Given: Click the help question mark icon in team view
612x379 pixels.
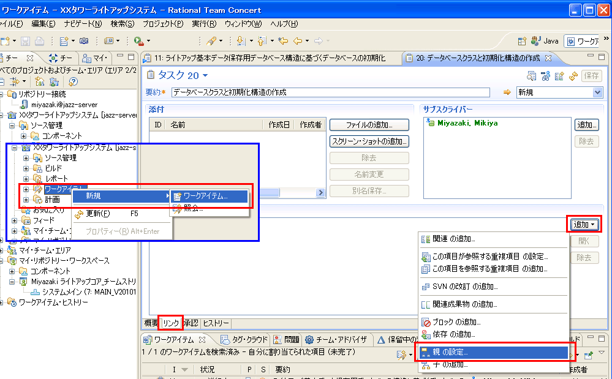Looking at the screenshot, I should pos(73,81).
